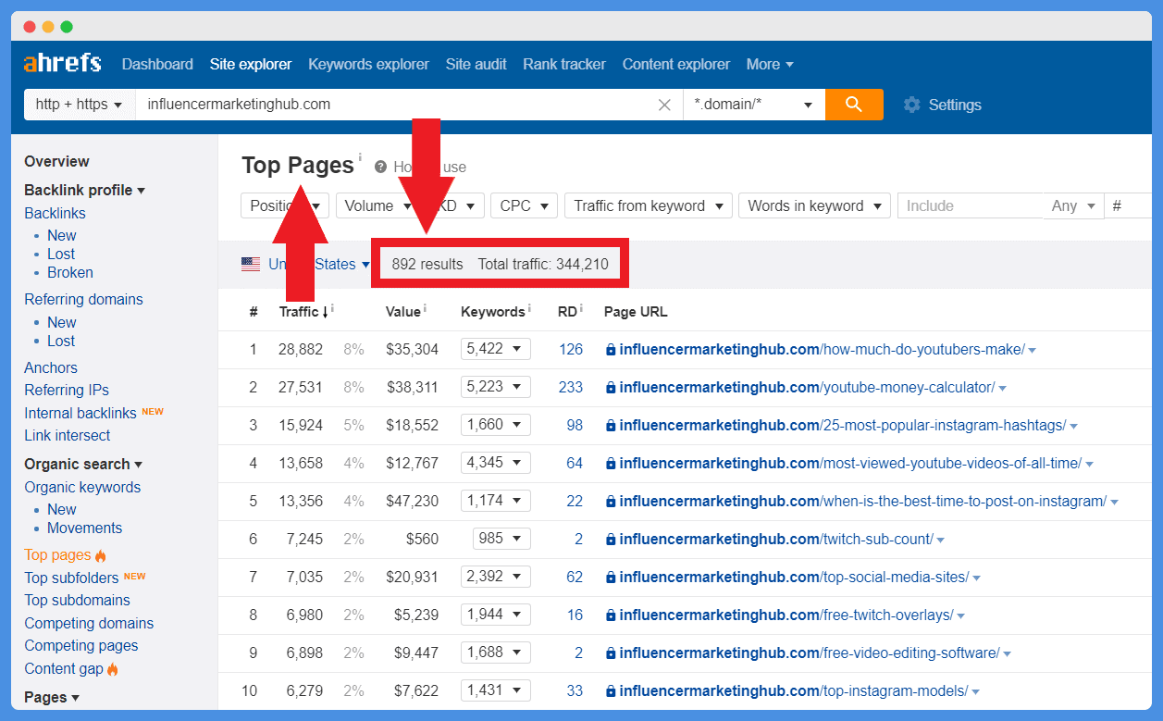Open Keywords explorer tab
Screen dimensions: 1163x721
pyautogui.click(x=368, y=64)
